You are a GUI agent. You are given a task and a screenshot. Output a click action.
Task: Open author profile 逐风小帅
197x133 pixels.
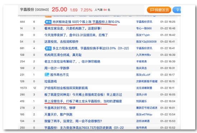(141, 95)
